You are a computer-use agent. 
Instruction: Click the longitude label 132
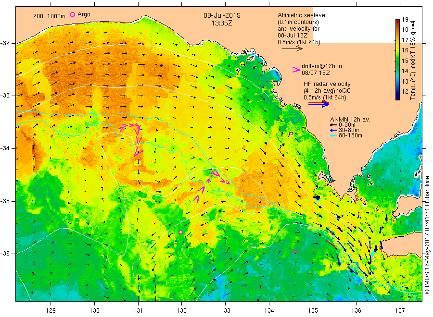[182, 311]
